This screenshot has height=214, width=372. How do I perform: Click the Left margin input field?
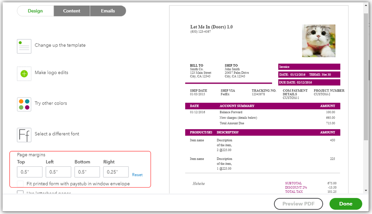pyautogui.click(x=59, y=172)
